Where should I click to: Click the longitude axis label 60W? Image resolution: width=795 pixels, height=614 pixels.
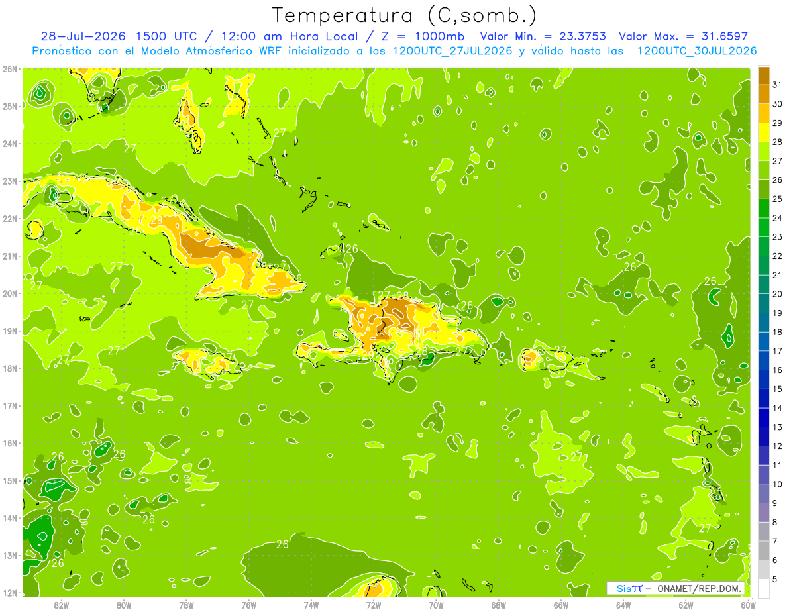[x=749, y=605]
